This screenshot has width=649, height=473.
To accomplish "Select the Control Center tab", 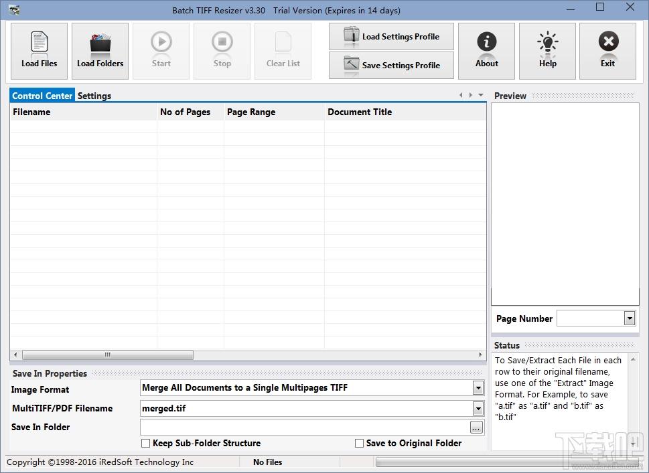I will pyautogui.click(x=42, y=96).
